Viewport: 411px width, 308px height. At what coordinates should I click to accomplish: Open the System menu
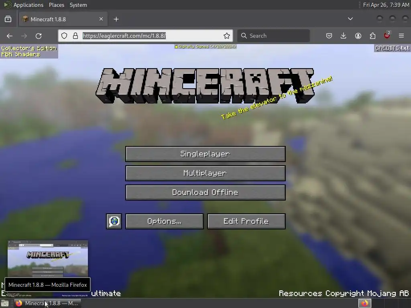point(78,5)
